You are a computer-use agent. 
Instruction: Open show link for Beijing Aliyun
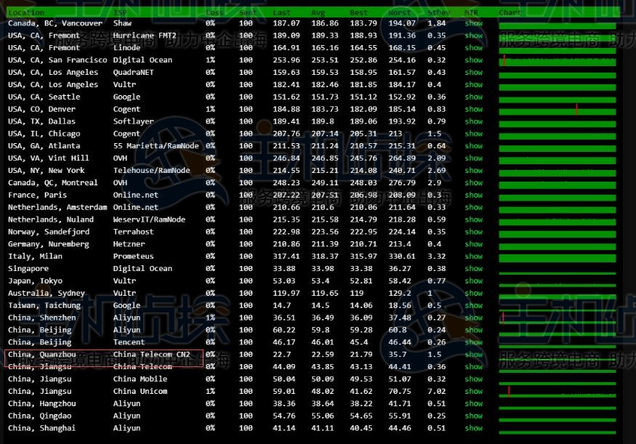point(473,330)
